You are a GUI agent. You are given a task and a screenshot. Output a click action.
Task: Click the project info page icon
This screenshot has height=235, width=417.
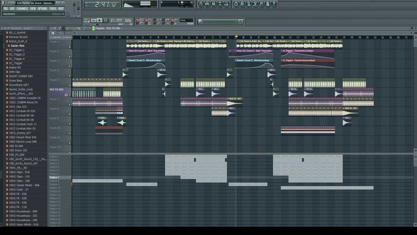267,4
